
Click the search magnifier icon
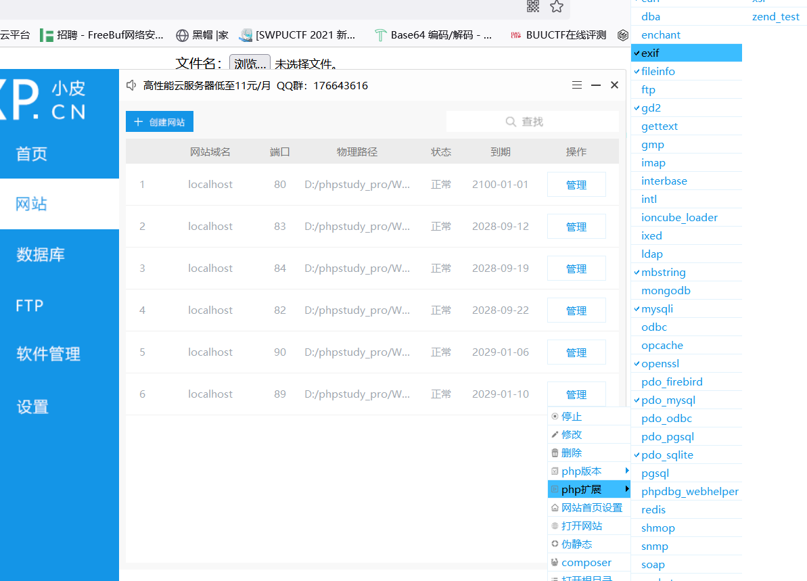coord(511,122)
